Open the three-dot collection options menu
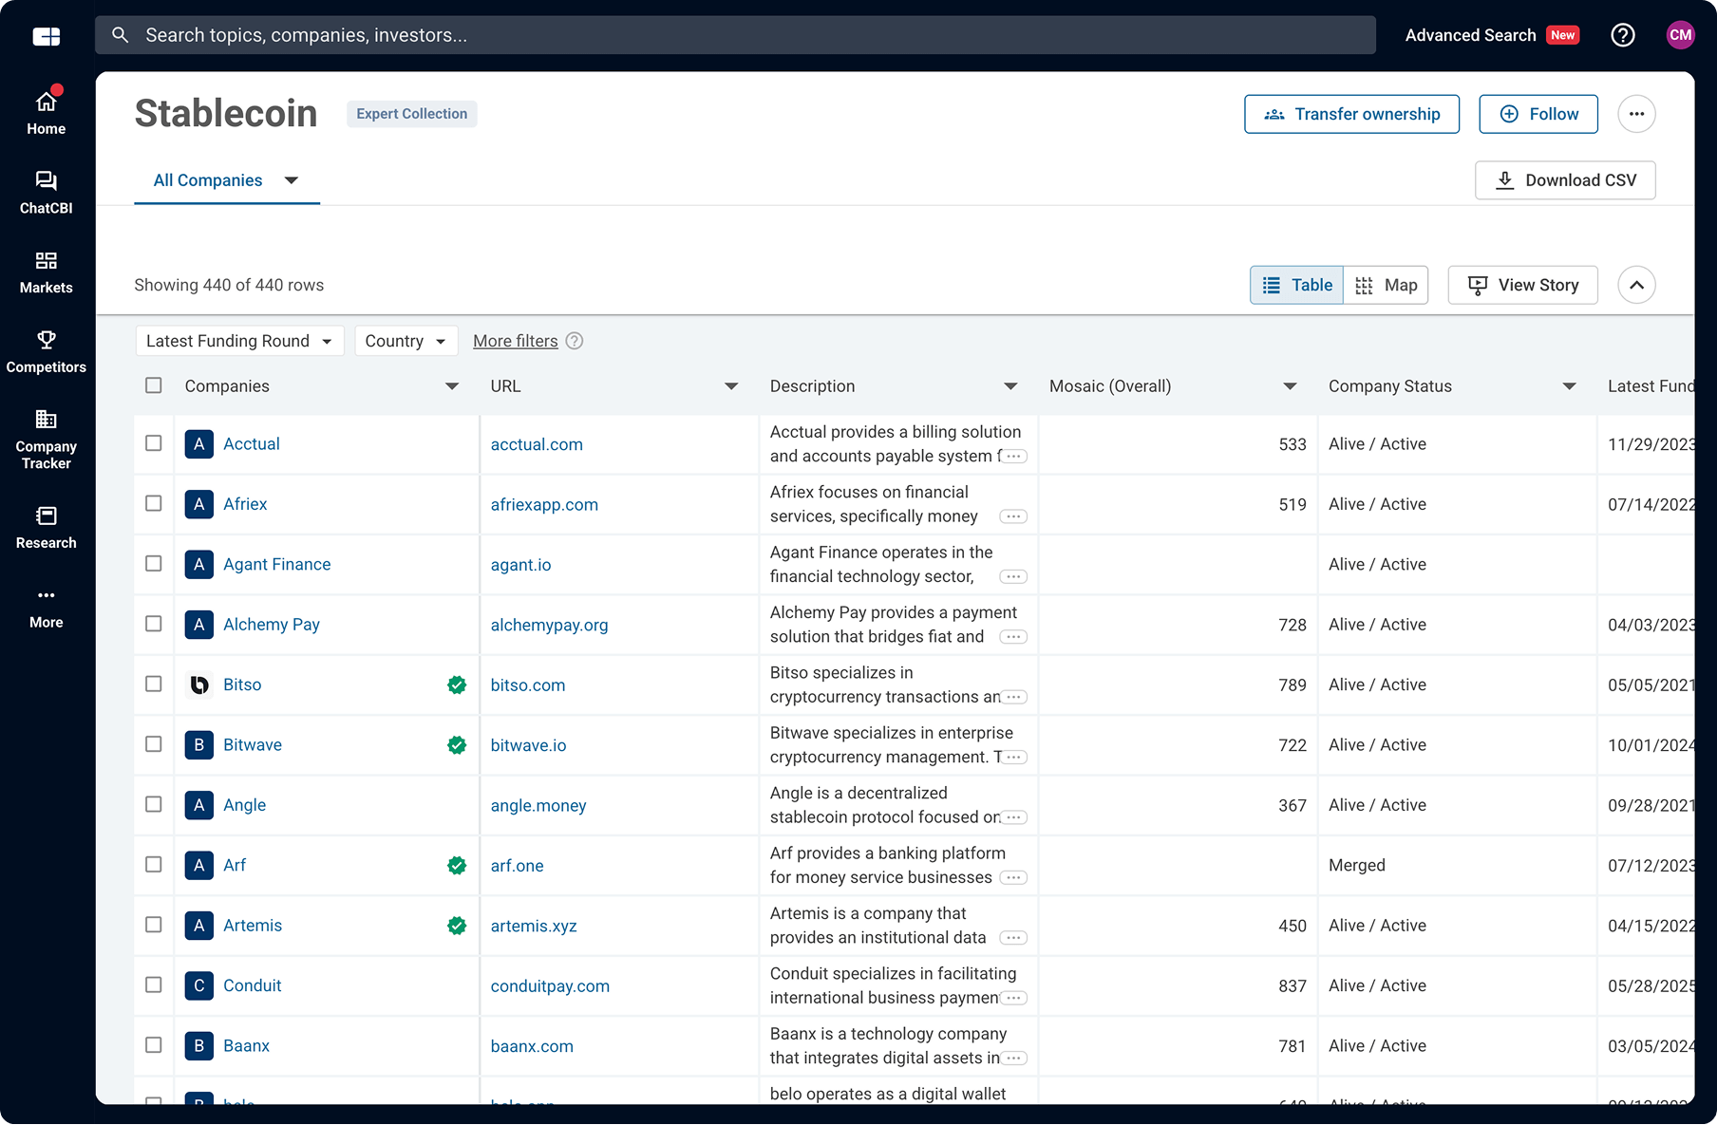 point(1636,114)
